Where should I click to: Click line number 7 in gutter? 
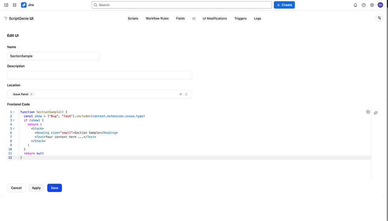(11, 137)
